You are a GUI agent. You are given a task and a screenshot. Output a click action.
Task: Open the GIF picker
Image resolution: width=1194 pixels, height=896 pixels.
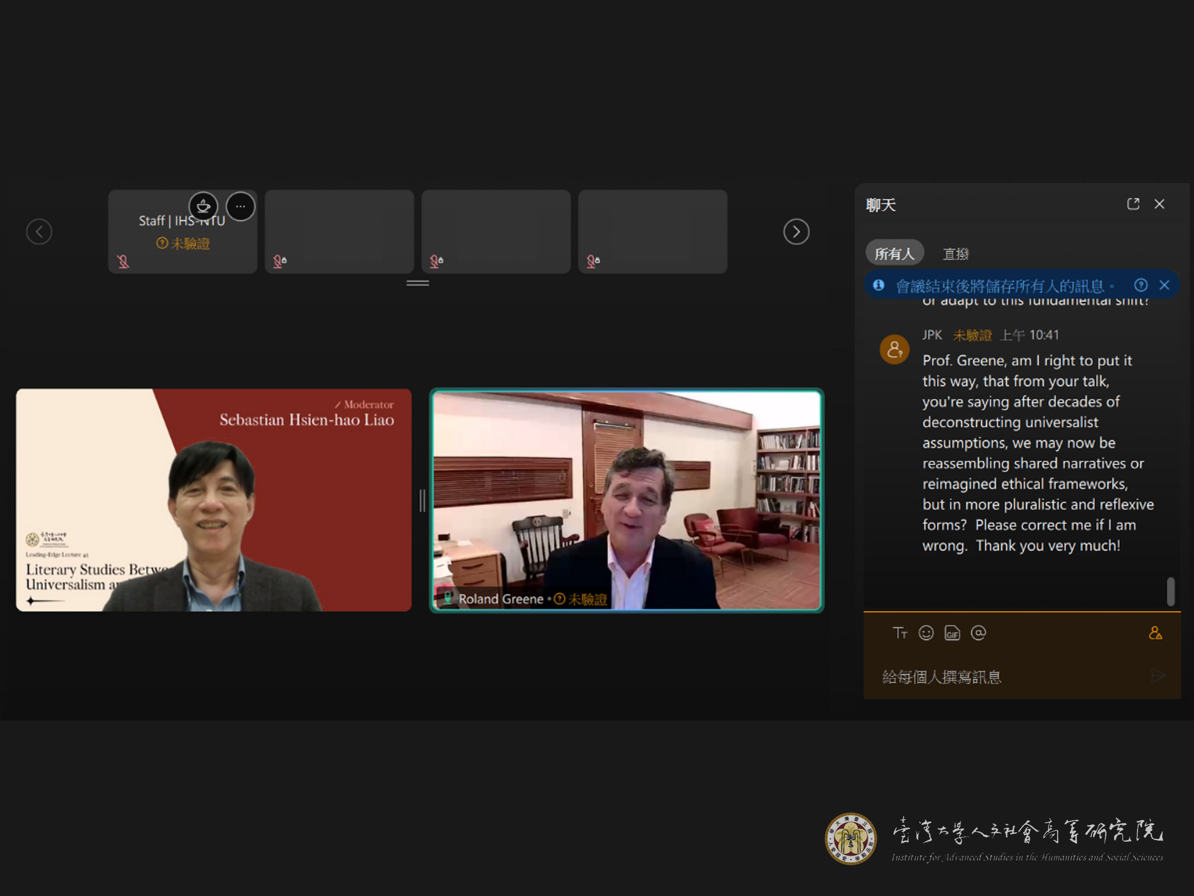pos(952,633)
